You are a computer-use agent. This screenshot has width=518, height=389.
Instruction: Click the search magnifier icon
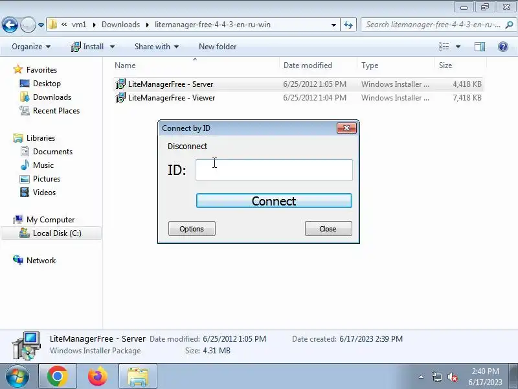point(510,25)
